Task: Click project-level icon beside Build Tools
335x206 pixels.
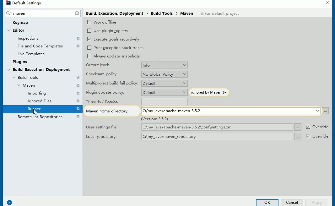Action: (x=78, y=78)
